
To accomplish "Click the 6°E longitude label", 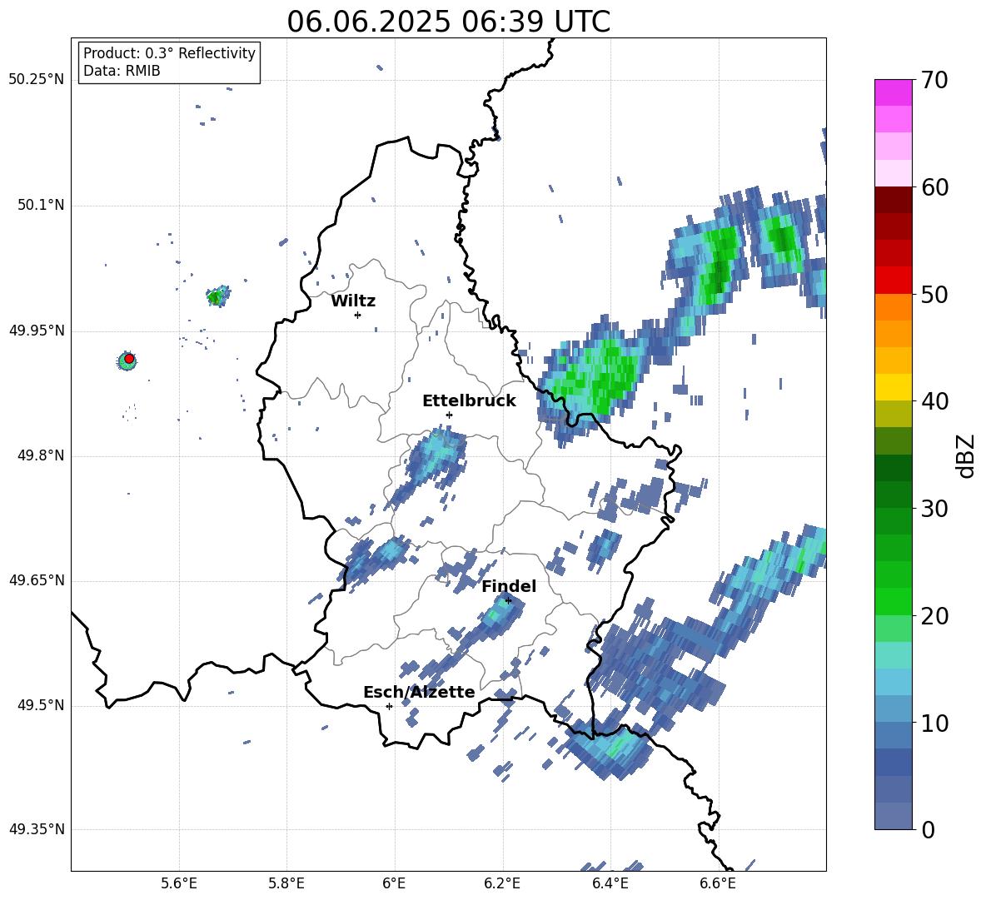I will (x=394, y=883).
